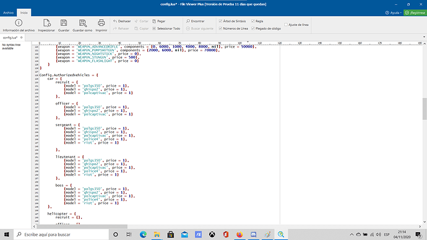The image size is (427, 240).
Task: Open the Archivo menu tab
Action: (9, 12)
